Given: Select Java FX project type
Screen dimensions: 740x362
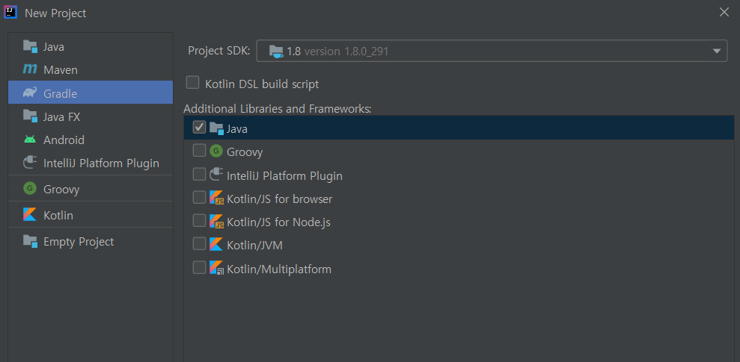Looking at the screenshot, I should (x=91, y=116).
